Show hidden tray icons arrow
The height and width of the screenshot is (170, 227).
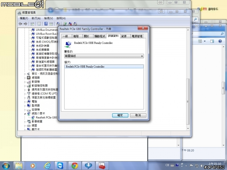(x=186, y=166)
